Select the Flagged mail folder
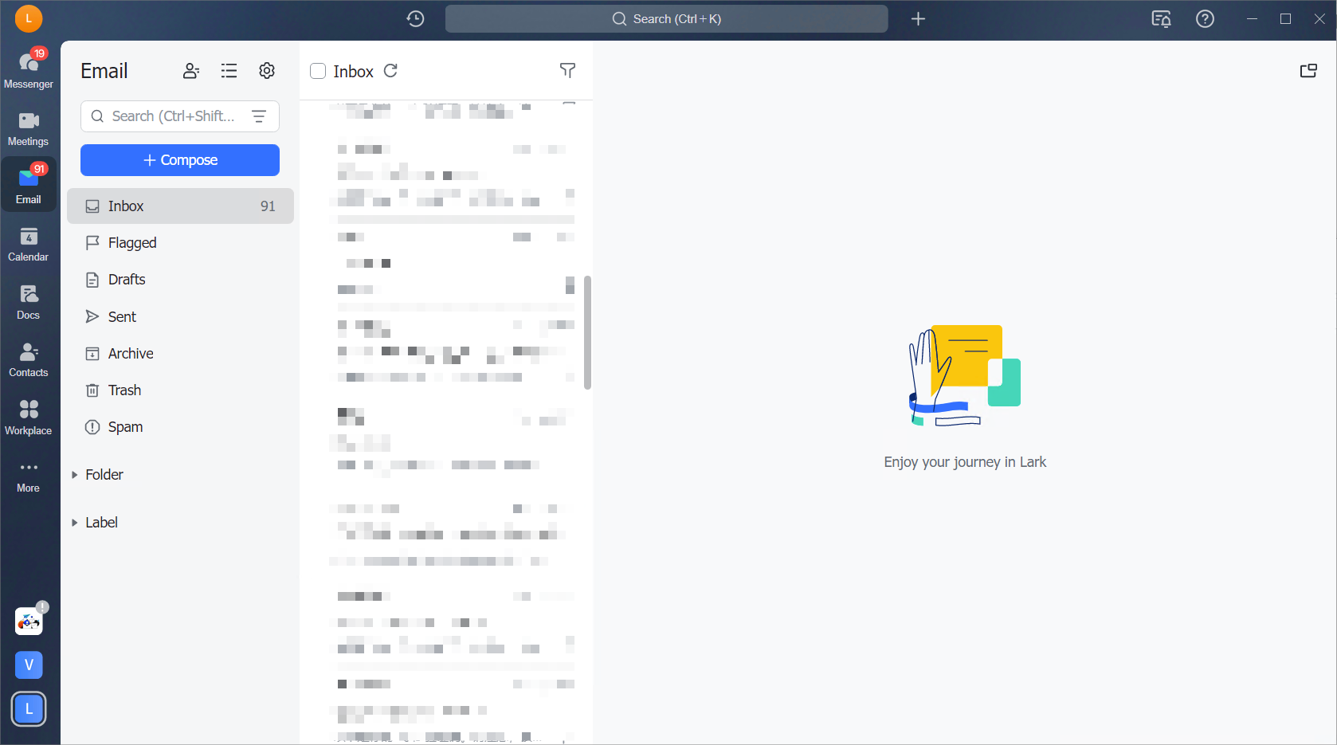The image size is (1337, 745). tap(132, 243)
